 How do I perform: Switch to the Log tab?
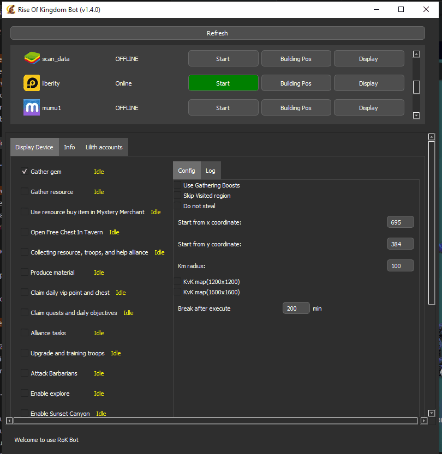point(210,171)
